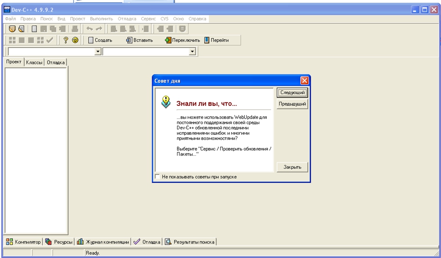Image resolution: width=441 pixels, height=258 pixels.
Task: Switch to the Отладка side panel tab
Action: 56,62
